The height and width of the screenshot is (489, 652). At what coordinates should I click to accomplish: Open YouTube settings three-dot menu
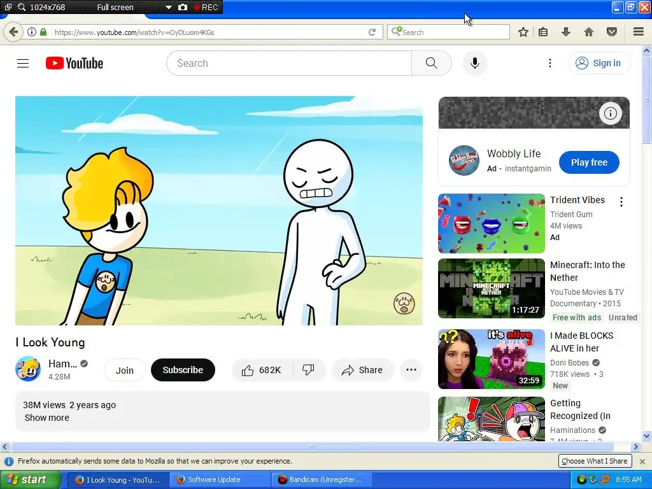pos(550,63)
